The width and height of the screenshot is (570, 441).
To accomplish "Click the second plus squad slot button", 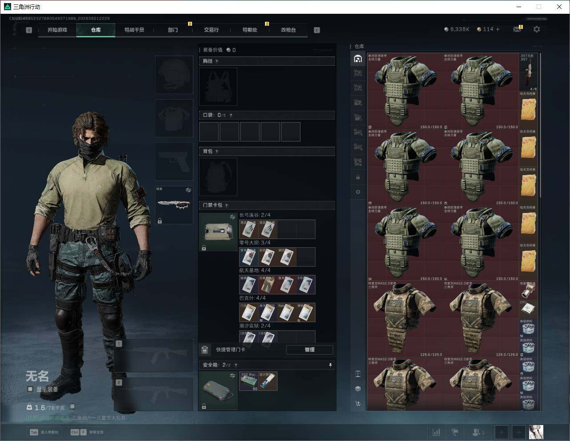I will click(518, 432).
